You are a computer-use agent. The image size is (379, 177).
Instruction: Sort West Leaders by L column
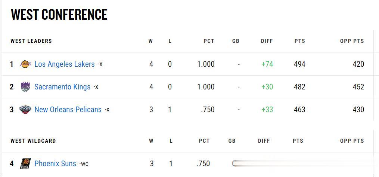pos(170,41)
